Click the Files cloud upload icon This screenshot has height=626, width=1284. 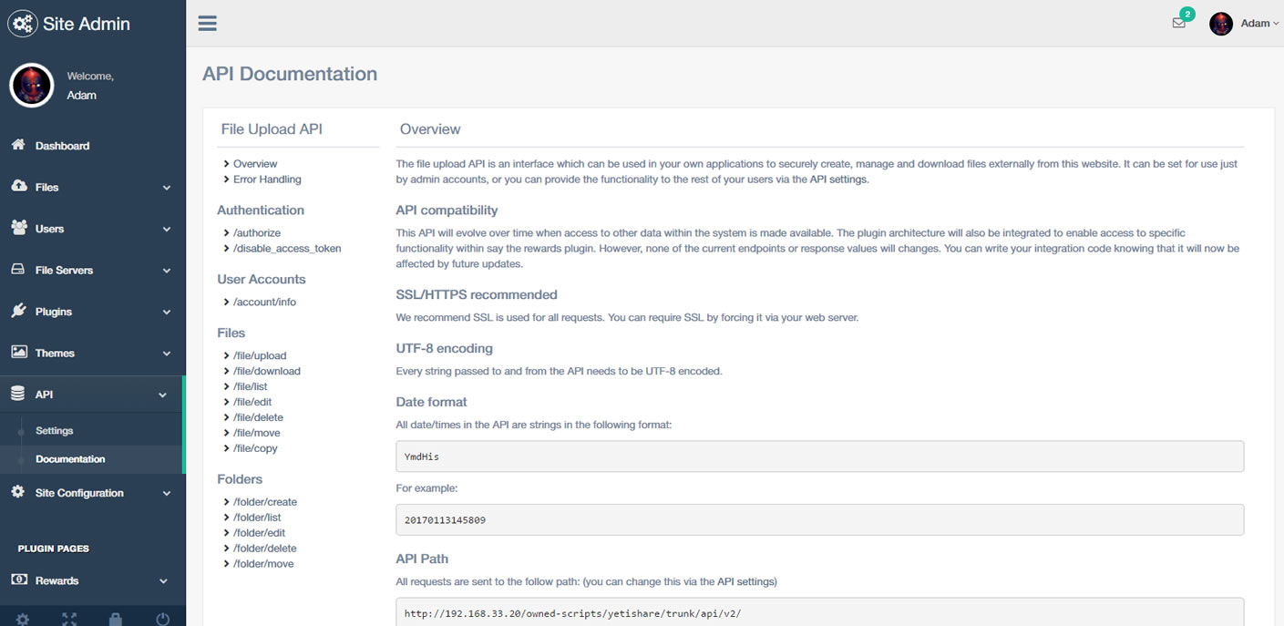pos(18,186)
